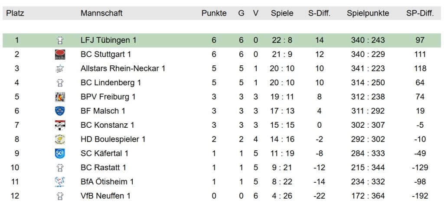
Task: Click the HD Boulespieler 1 club logo
Action: click(x=60, y=139)
